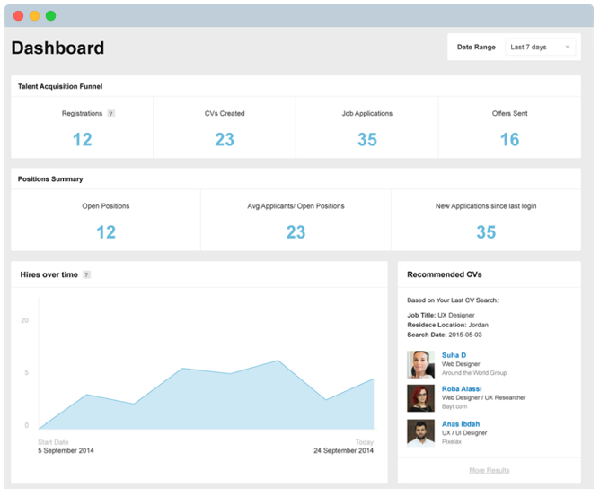The width and height of the screenshot is (600, 496).
Task: Open Suha D's profile link
Action: [x=454, y=355]
